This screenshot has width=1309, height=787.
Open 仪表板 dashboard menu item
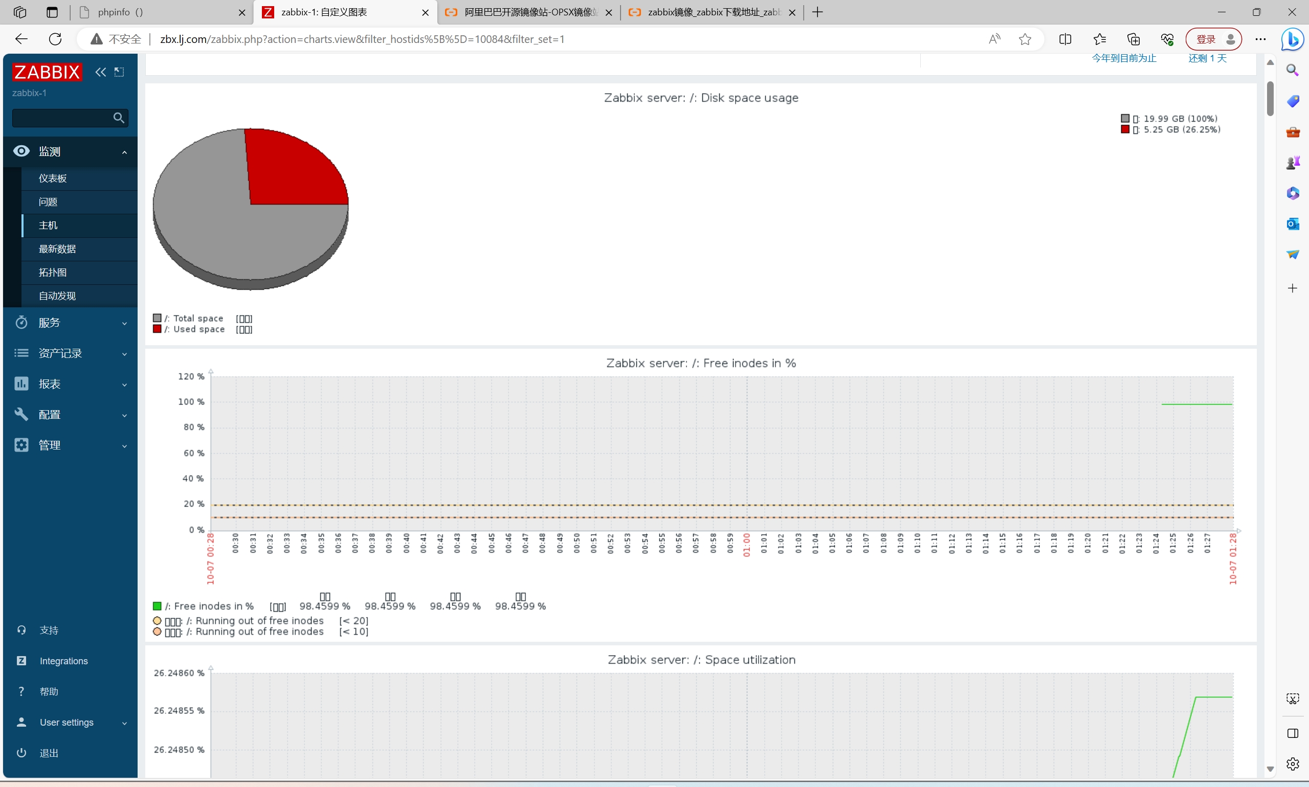click(x=53, y=178)
